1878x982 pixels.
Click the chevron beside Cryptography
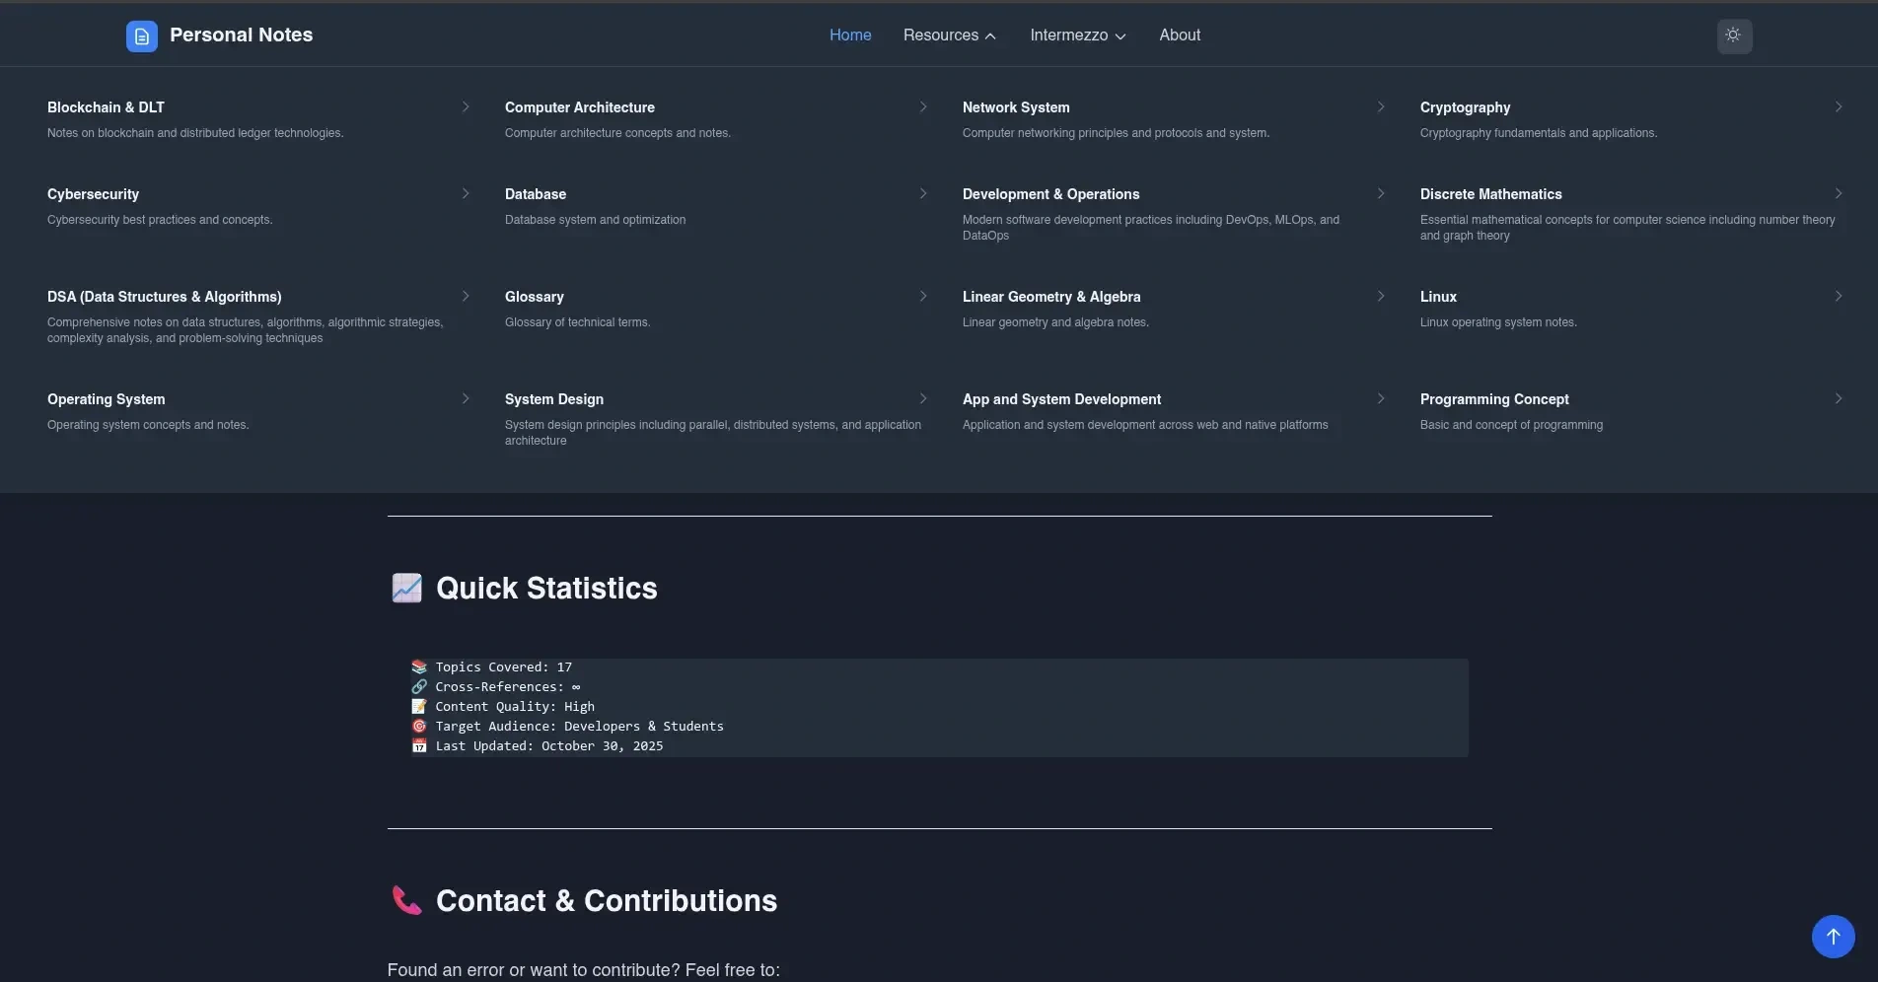click(1839, 106)
